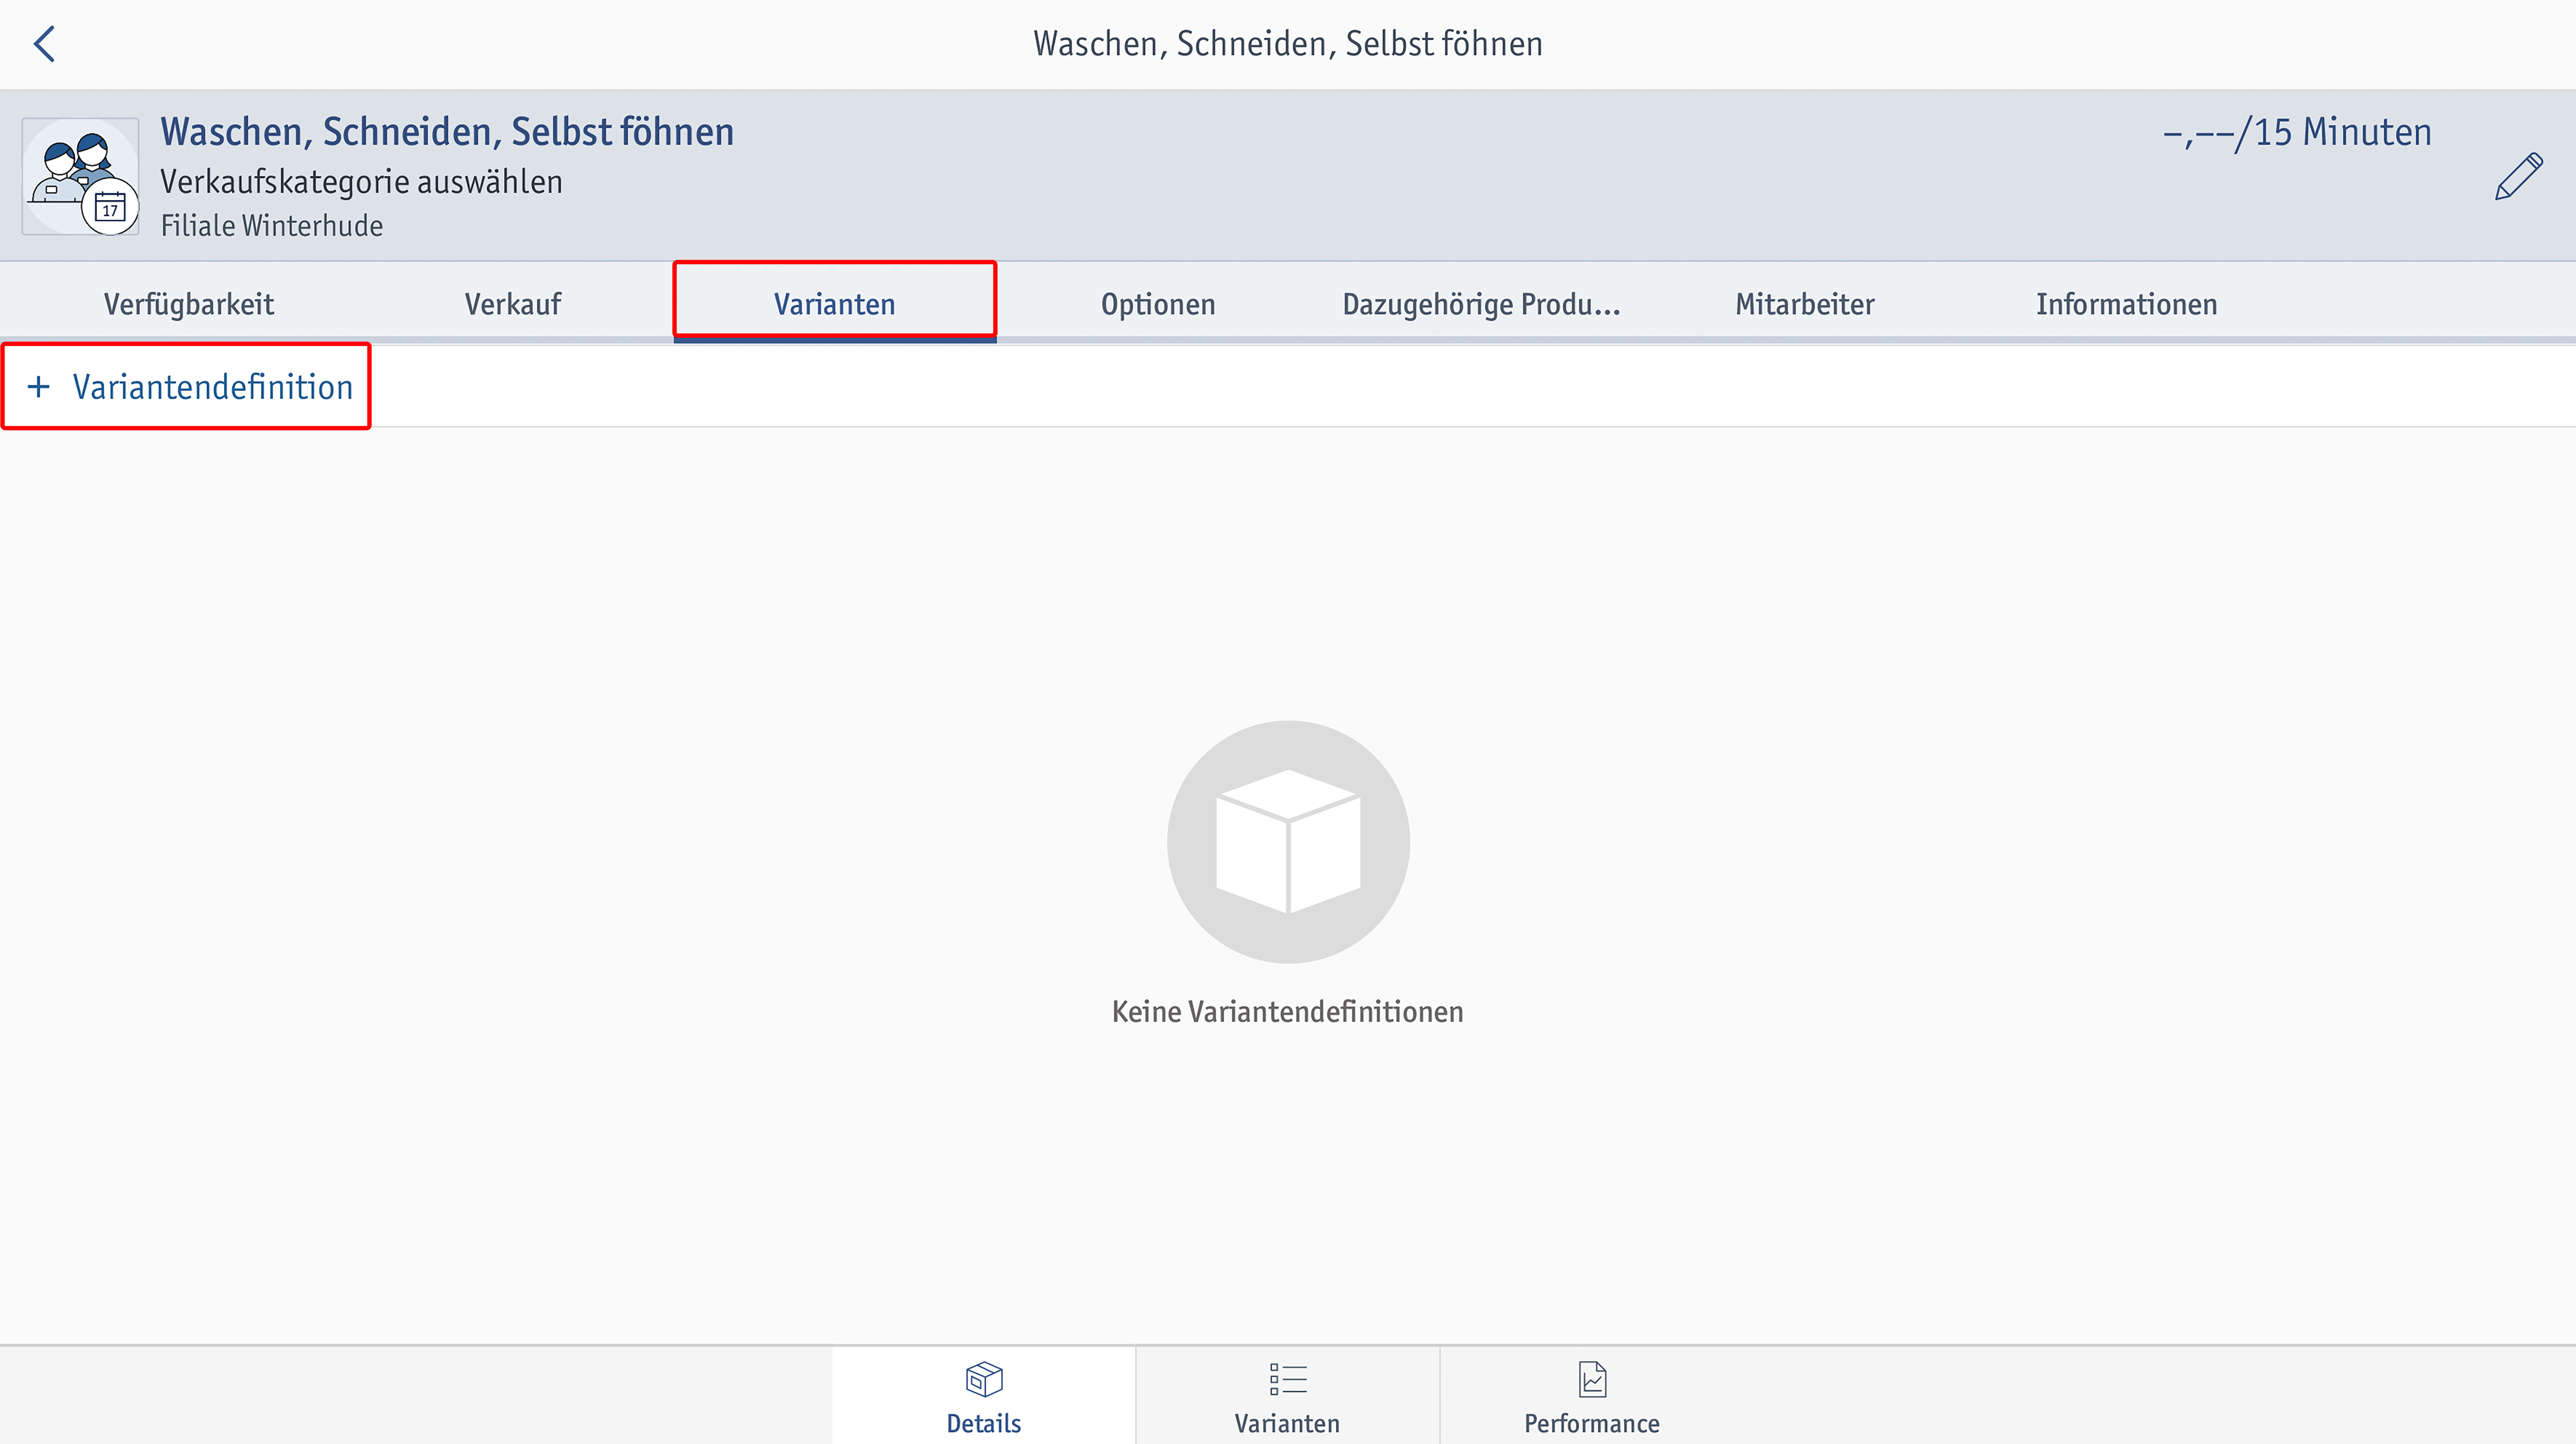Open the Optionen tab
Image resolution: width=2576 pixels, height=1444 pixels.
click(x=1158, y=304)
